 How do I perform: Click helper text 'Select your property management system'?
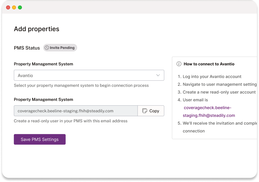81,85
